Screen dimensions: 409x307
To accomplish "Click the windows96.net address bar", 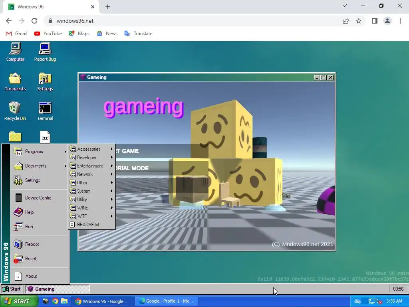I will 193,21.
